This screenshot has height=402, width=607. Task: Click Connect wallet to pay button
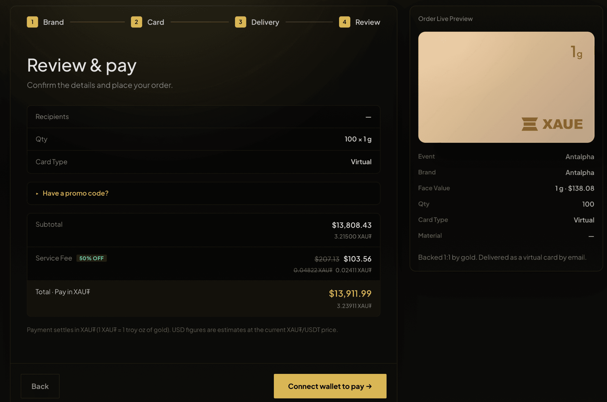click(x=330, y=386)
